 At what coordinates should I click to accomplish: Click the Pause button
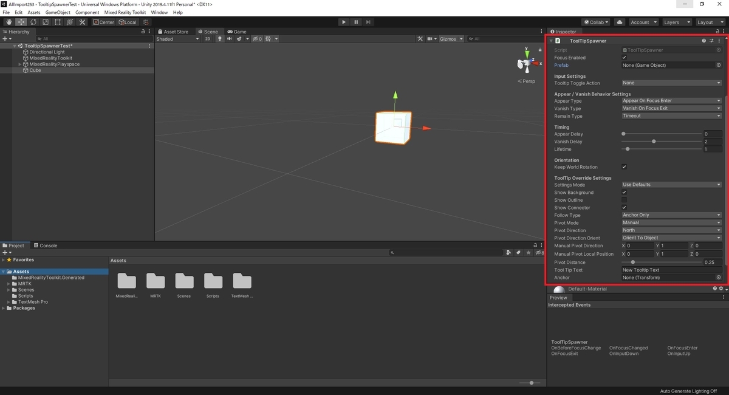click(x=356, y=22)
